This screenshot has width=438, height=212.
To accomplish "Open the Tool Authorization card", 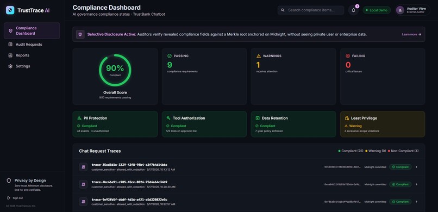I will pos(204,124).
